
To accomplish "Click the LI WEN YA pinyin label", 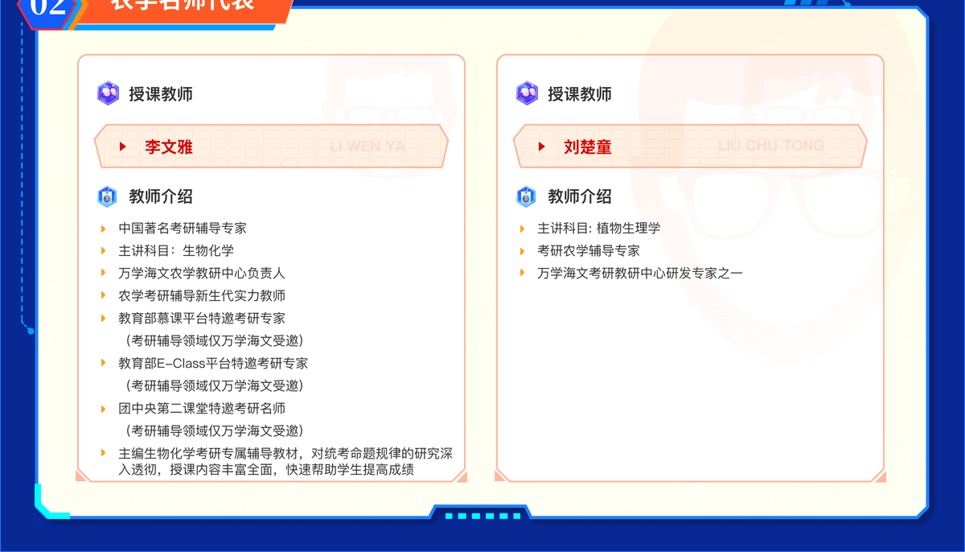I will tap(368, 146).
